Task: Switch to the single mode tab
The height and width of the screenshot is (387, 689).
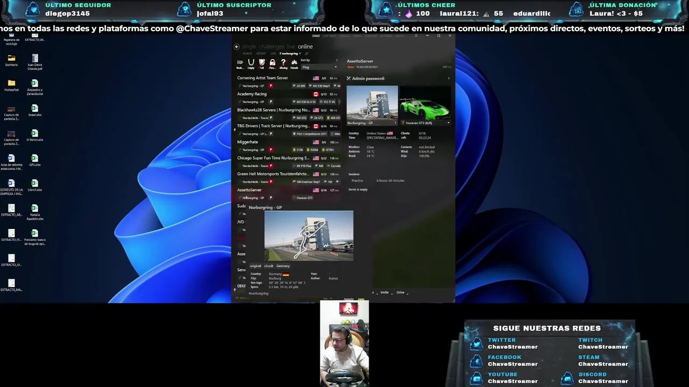Action: (x=249, y=47)
